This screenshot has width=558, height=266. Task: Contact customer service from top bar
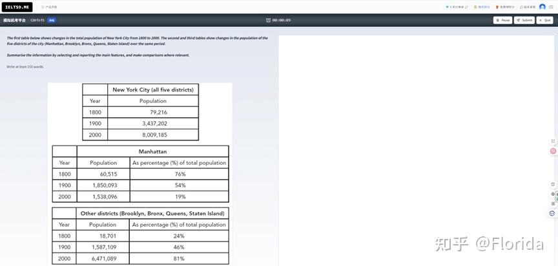click(x=528, y=7)
